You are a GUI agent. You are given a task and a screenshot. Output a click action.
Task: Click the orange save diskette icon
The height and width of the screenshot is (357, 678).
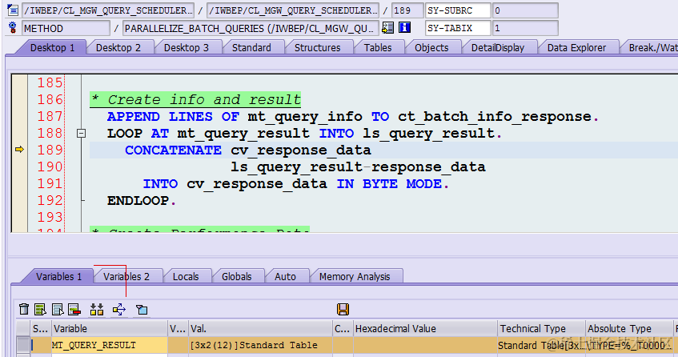pos(343,309)
